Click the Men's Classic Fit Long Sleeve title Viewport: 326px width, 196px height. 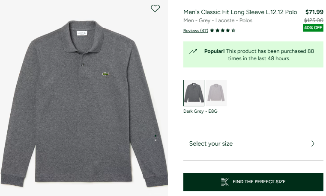coord(240,12)
